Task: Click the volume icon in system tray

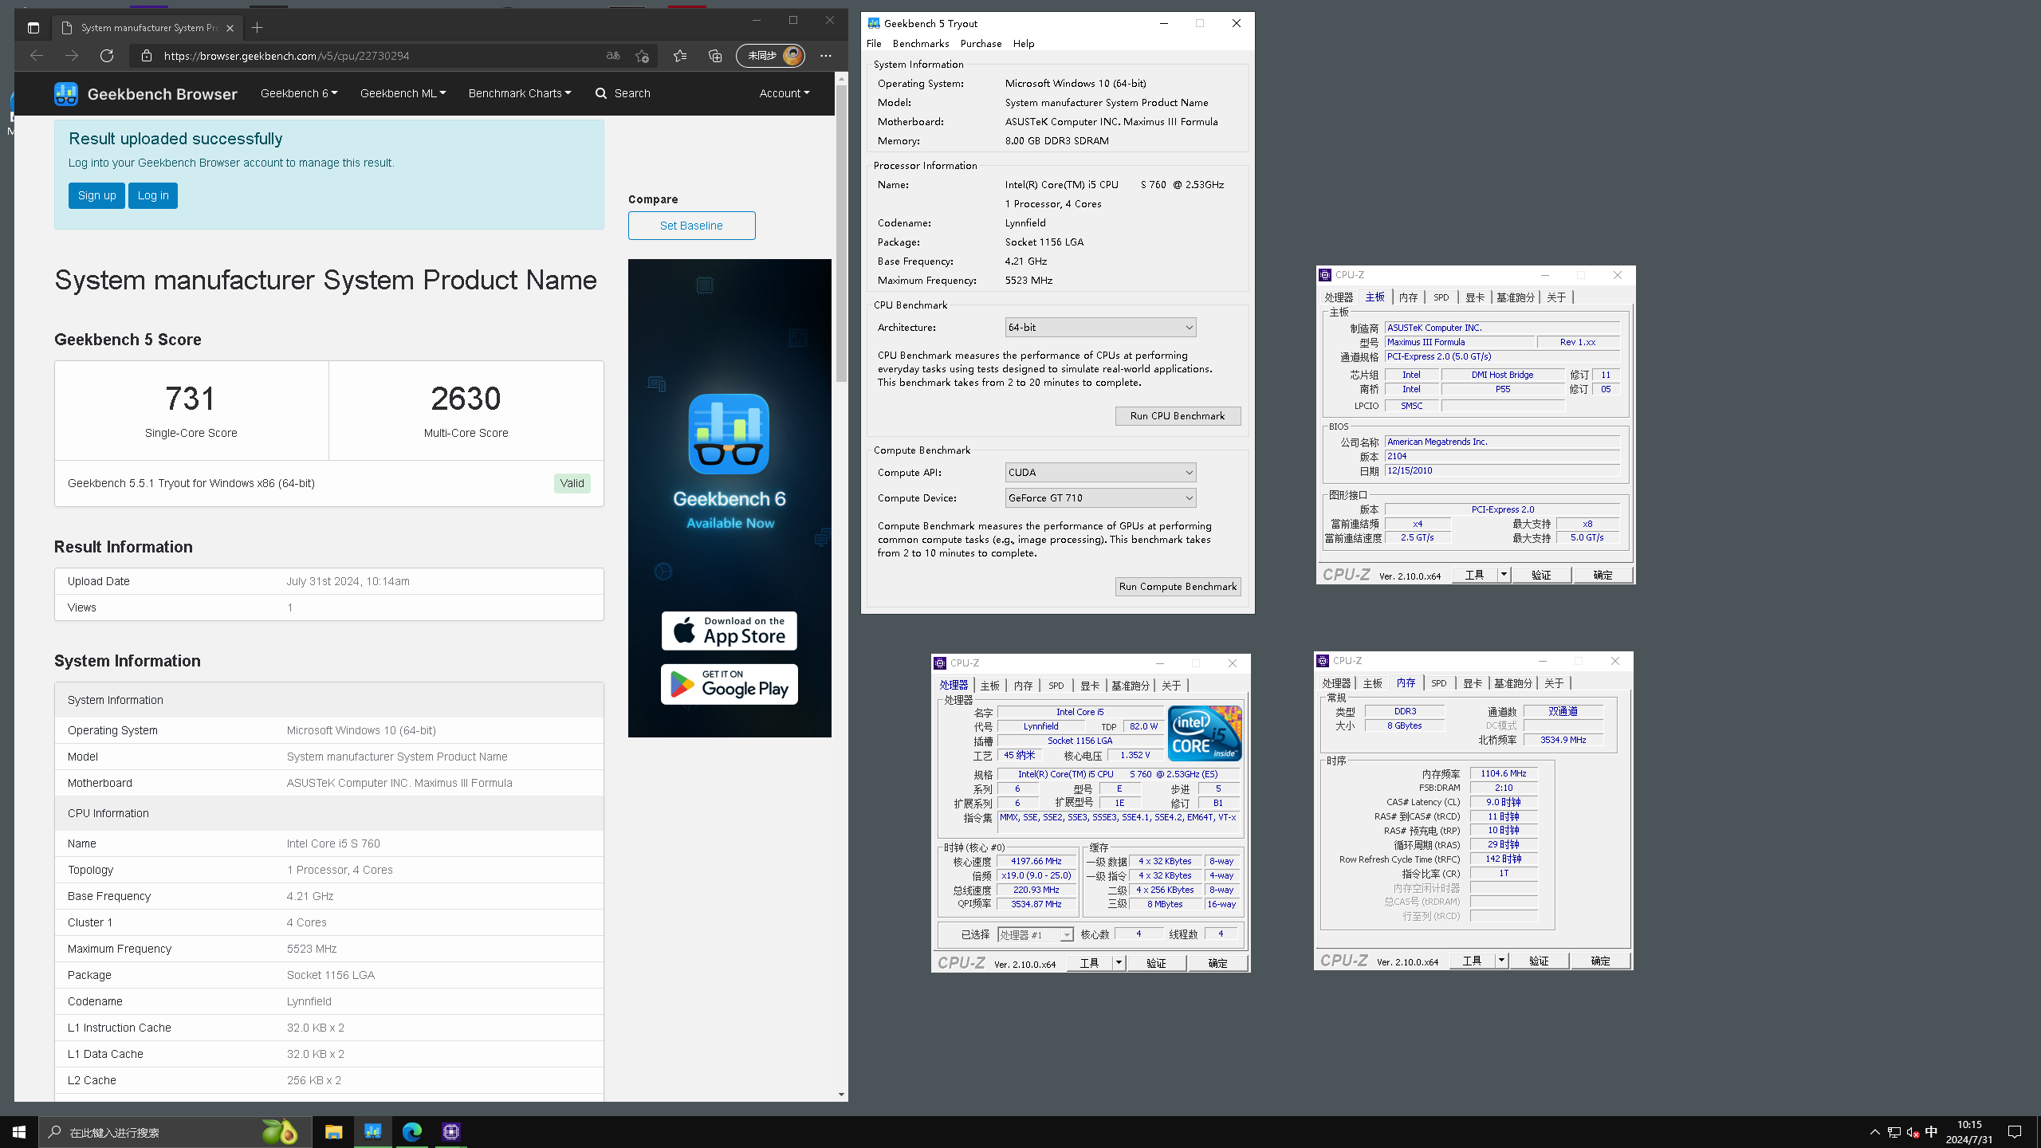Action: 1913,1132
